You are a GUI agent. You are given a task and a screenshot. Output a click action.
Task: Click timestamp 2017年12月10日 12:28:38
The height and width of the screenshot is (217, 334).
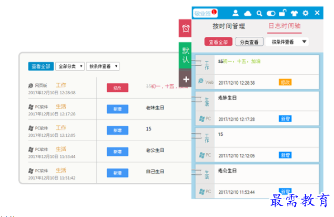pos(52,93)
